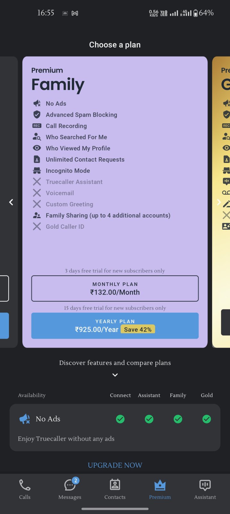Tap the Family Sharing people icon
Image resolution: width=230 pixels, height=514 pixels.
coord(37,216)
